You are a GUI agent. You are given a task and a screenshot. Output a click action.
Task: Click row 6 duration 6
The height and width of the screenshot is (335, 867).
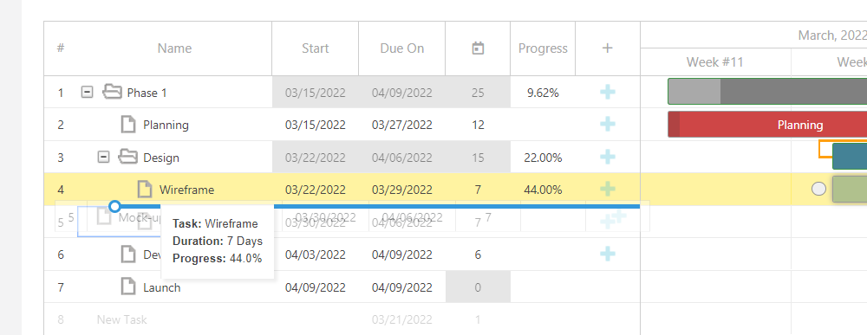point(478,255)
